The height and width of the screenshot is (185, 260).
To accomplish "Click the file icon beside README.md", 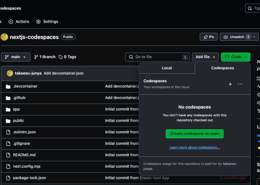I will click(8, 155).
